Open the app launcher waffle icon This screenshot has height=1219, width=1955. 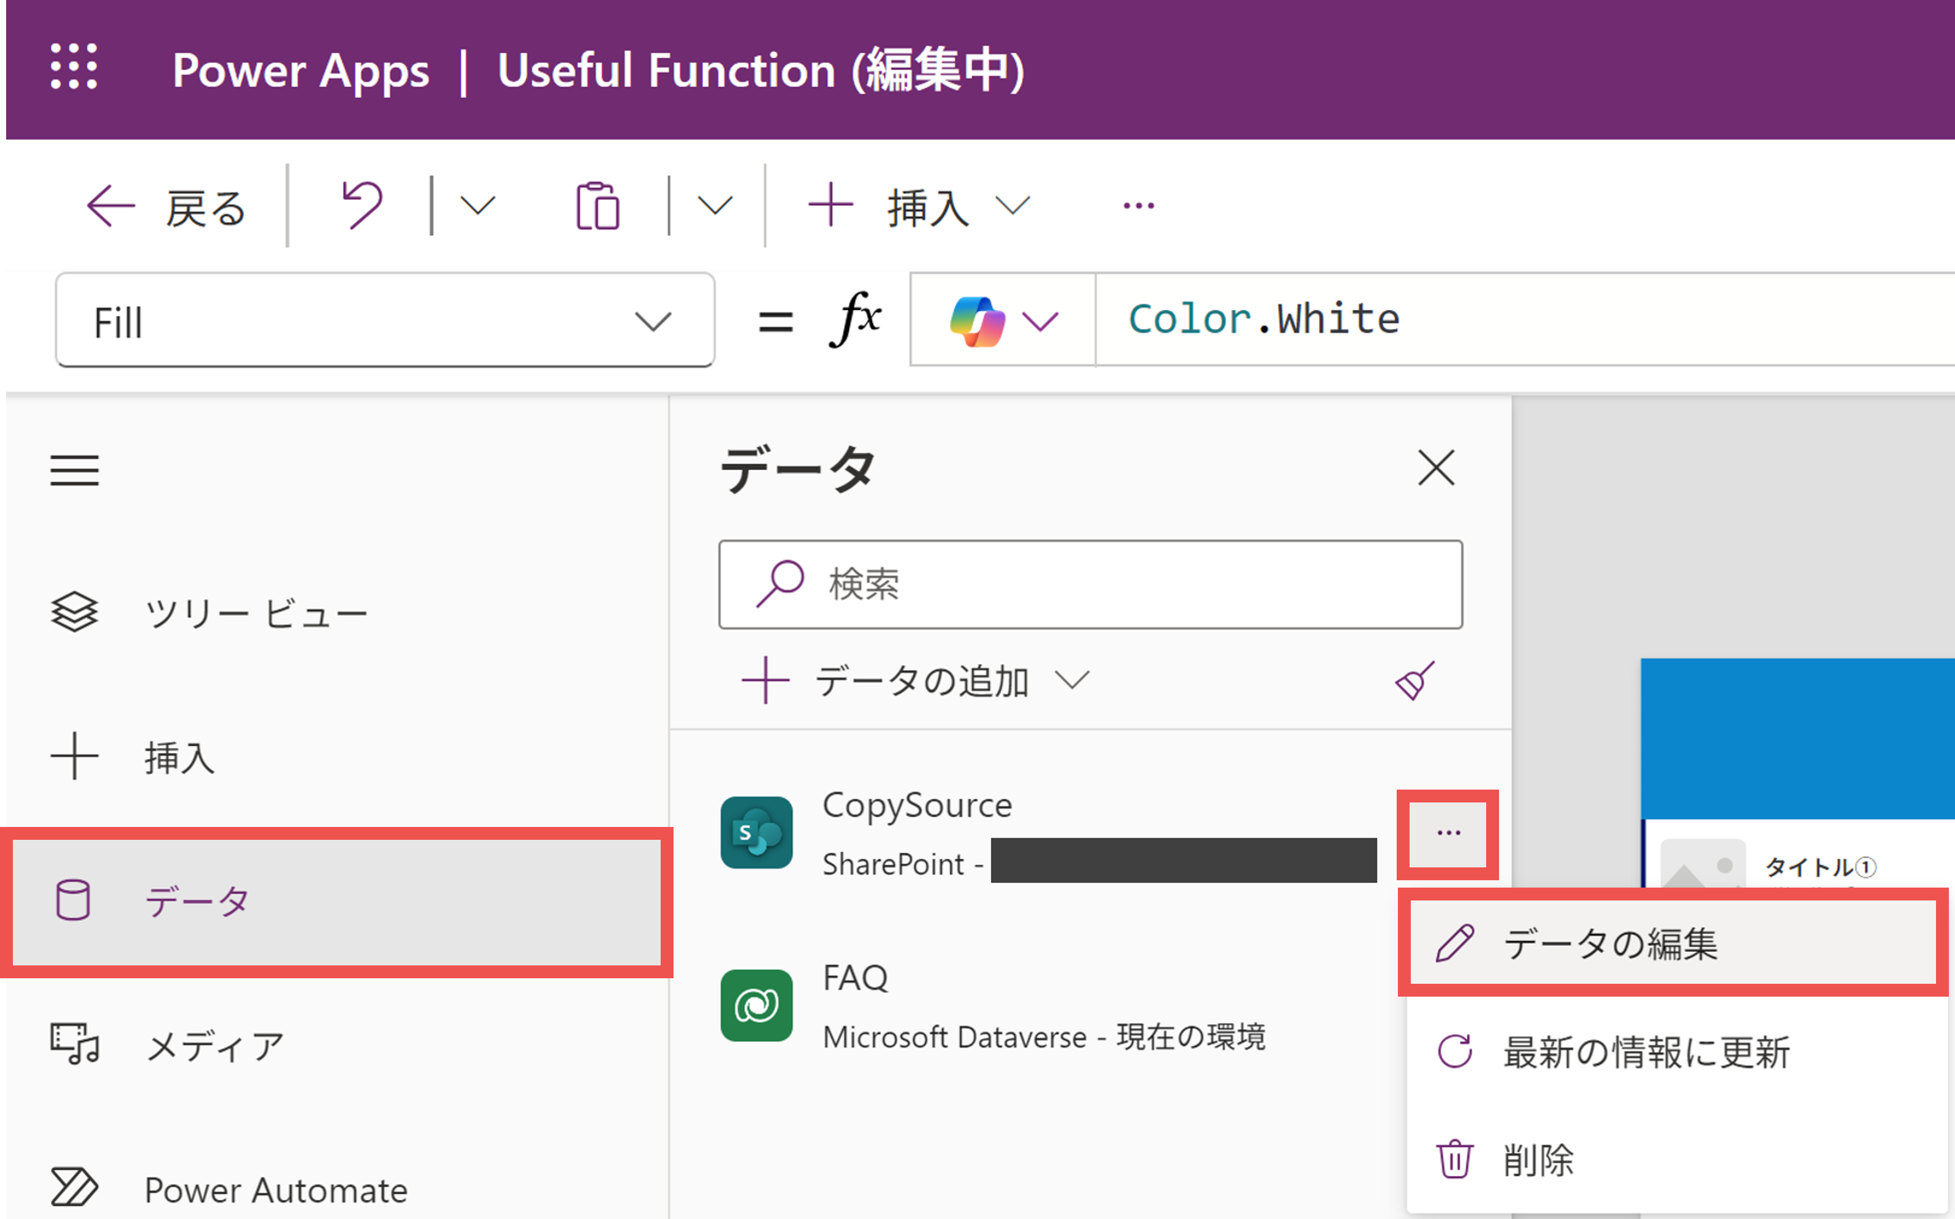pyautogui.click(x=74, y=67)
